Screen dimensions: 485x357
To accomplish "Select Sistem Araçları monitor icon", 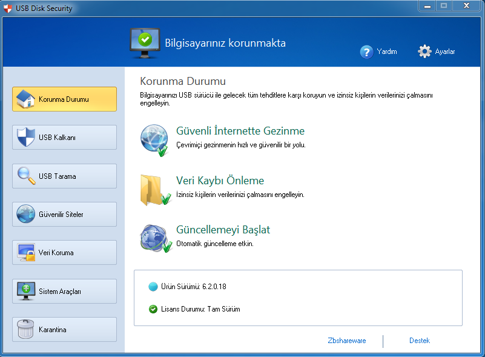I will [26, 291].
